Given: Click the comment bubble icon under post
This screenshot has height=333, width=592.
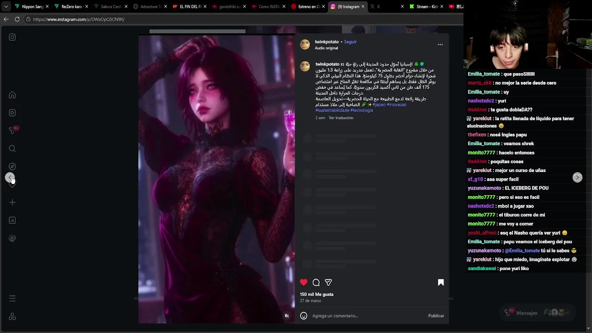Looking at the screenshot, I should pyautogui.click(x=316, y=282).
